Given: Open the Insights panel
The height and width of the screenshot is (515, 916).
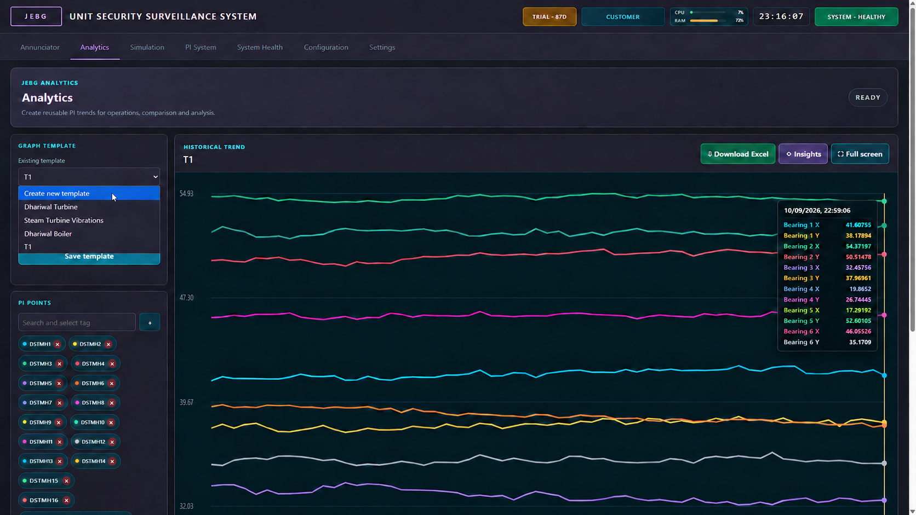Looking at the screenshot, I should click(803, 154).
